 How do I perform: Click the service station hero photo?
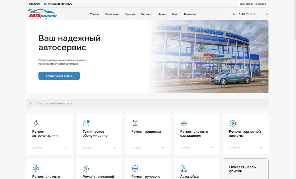pos(209,57)
